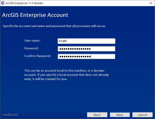The height and width of the screenshot is (119, 155).
Task: Click the window title text in title bar
Action: 25,3
